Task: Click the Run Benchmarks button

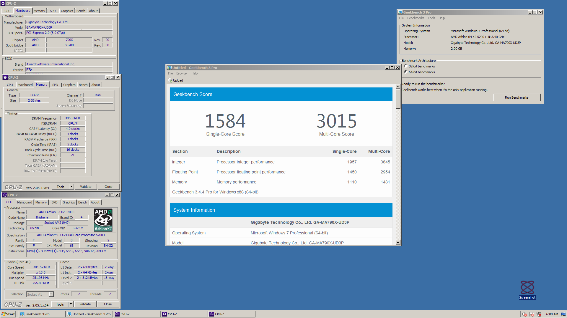Action: pyautogui.click(x=517, y=97)
